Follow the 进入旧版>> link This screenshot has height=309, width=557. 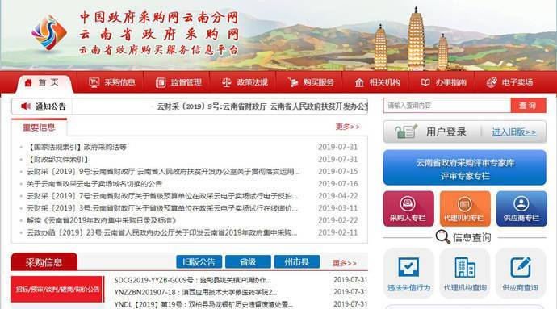(x=514, y=132)
